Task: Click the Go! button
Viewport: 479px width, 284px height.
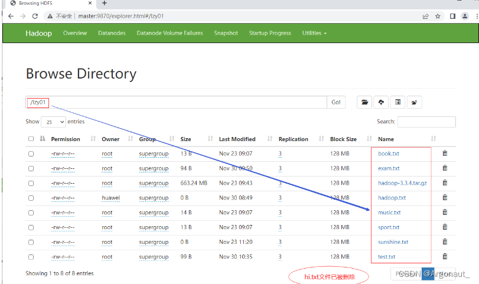Action: point(336,102)
